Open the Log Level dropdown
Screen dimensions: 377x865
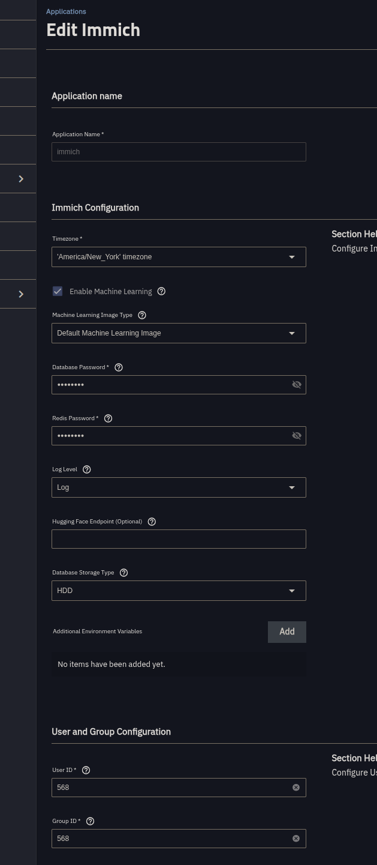(x=179, y=487)
